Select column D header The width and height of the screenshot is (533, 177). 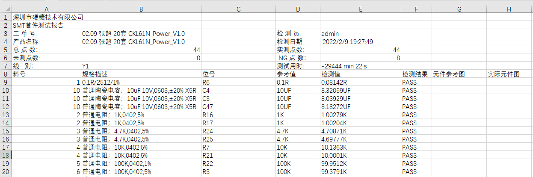[x=298, y=9]
